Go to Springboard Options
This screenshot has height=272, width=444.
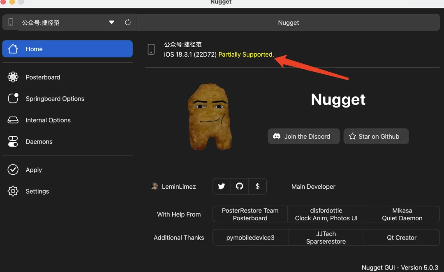[x=67, y=98]
